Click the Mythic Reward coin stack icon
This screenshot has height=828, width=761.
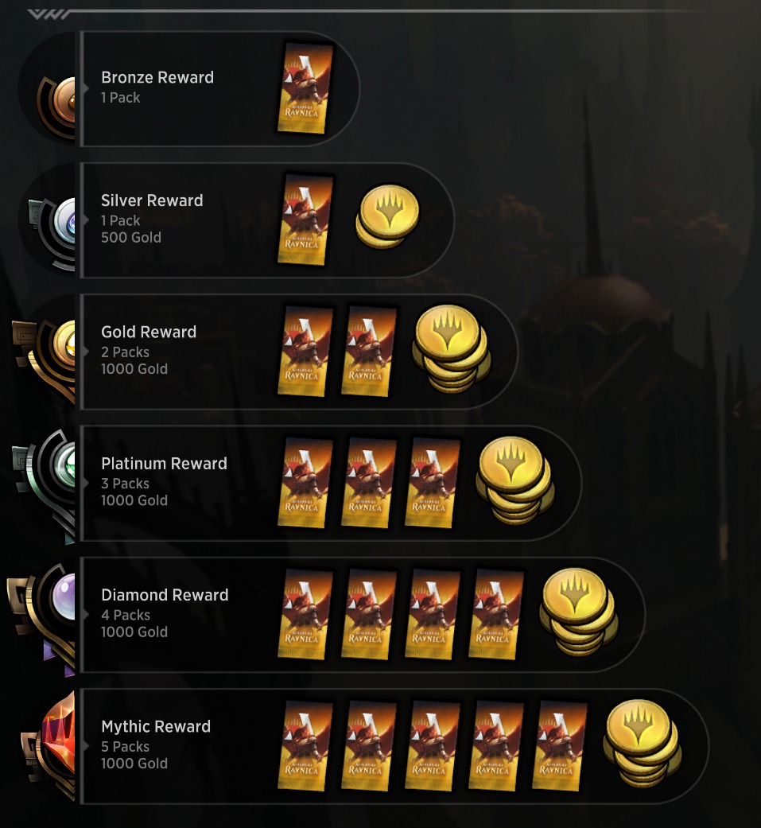(x=642, y=743)
